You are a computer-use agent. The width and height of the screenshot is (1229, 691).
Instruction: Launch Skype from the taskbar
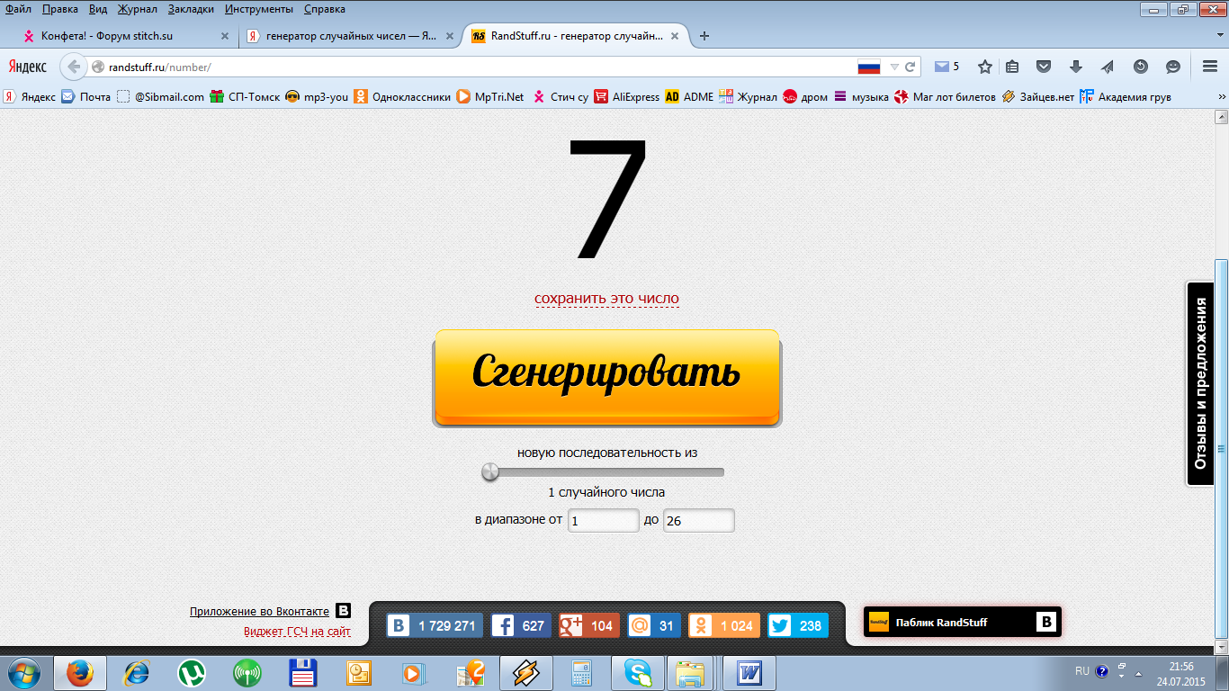[x=637, y=673]
